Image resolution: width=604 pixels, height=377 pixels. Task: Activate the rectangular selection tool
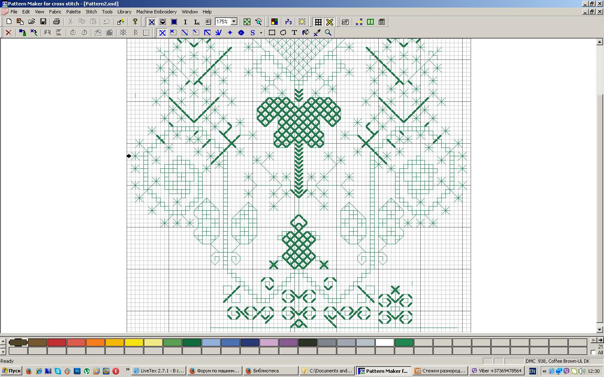pos(272,33)
